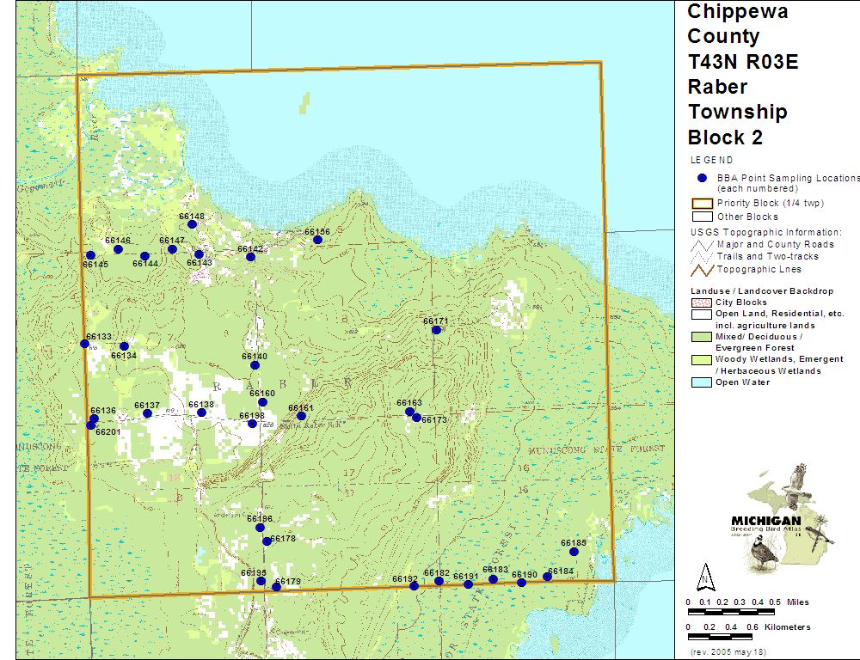Select the Open Water legend swatch
Screen dimensions: 860x660
coord(702,382)
